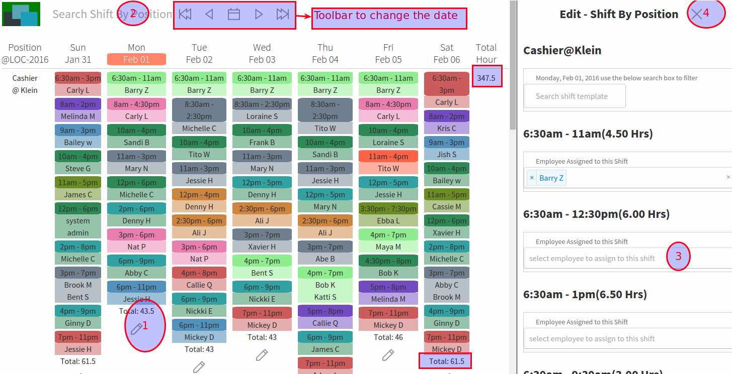
Task: Select the Sat Feb 06 column header
Action: point(447,54)
